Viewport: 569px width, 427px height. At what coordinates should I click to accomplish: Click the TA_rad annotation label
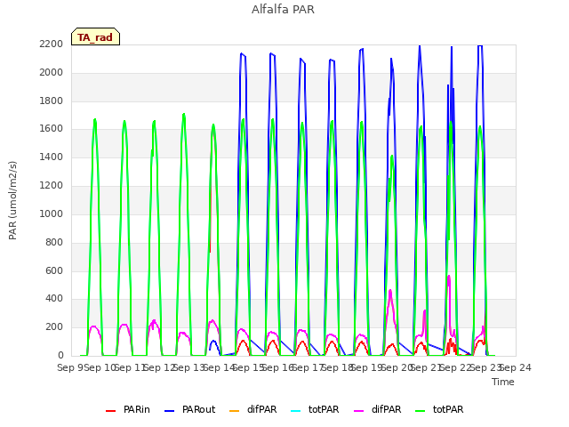pyautogui.click(x=95, y=36)
